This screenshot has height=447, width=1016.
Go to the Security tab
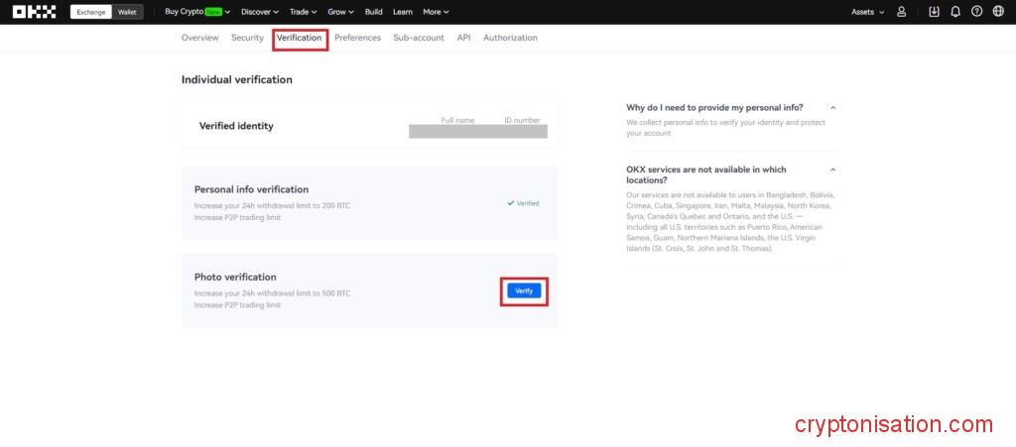coord(247,38)
